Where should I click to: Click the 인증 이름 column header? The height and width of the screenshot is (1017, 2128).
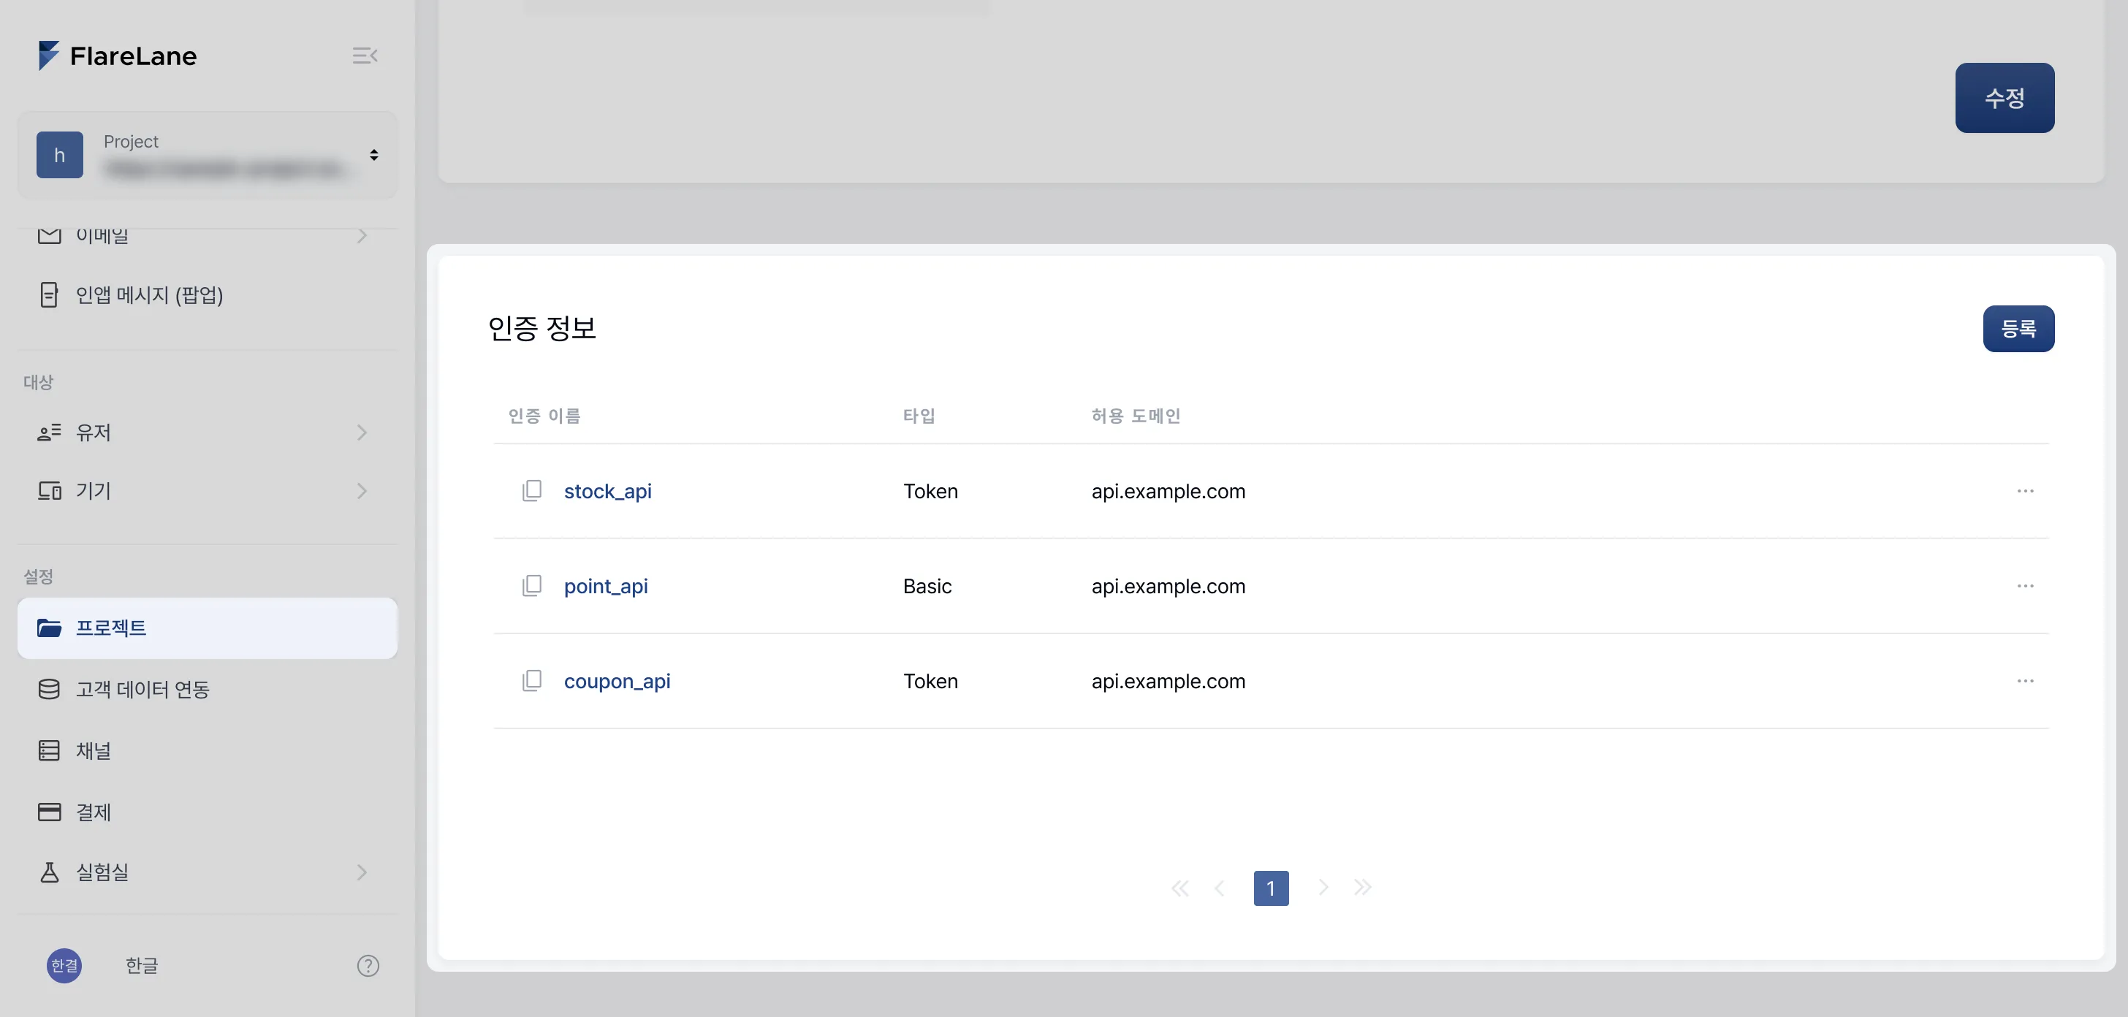(x=544, y=416)
